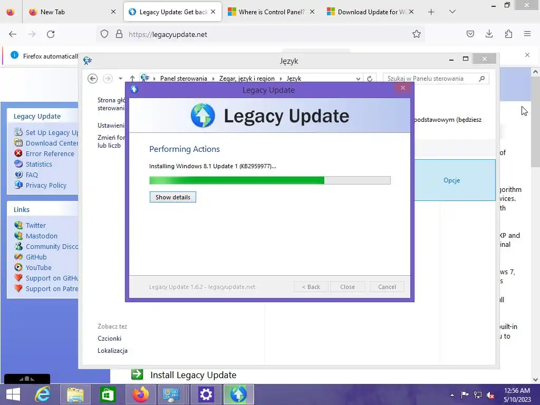Dismiss the Firefox notification bar
Image resolution: width=540 pixels, height=405 pixels.
527,55
